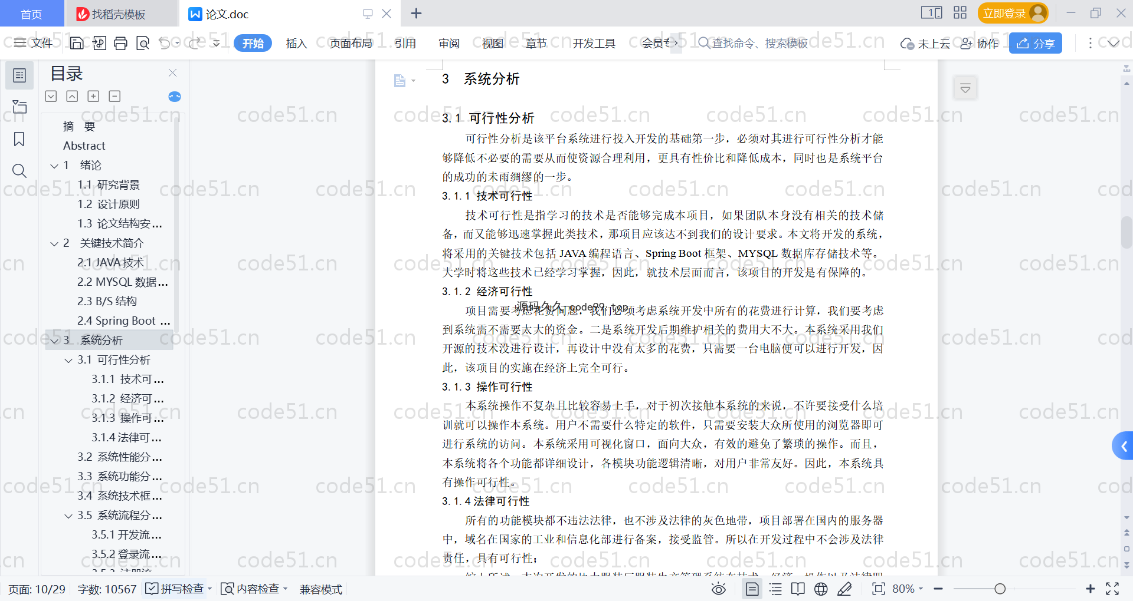The height and width of the screenshot is (601, 1133).
Task: Open quick access toolbar customize dropdown
Action: 217,43
